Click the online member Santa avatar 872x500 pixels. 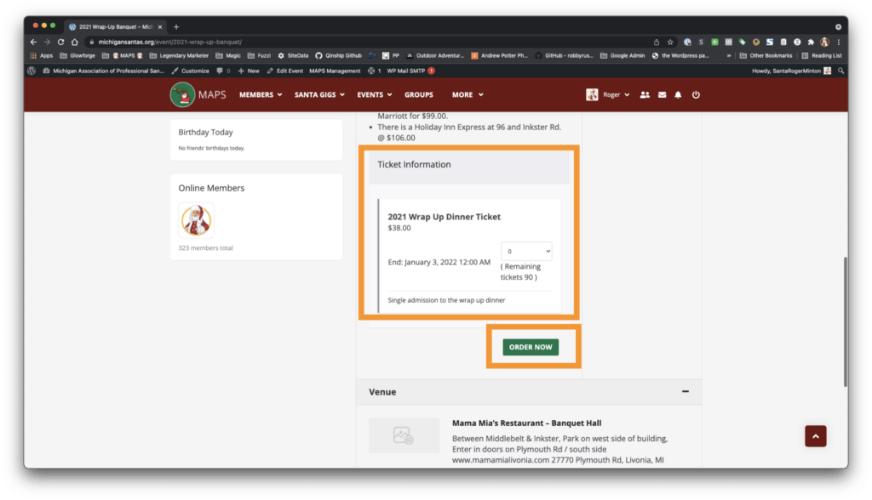click(196, 220)
